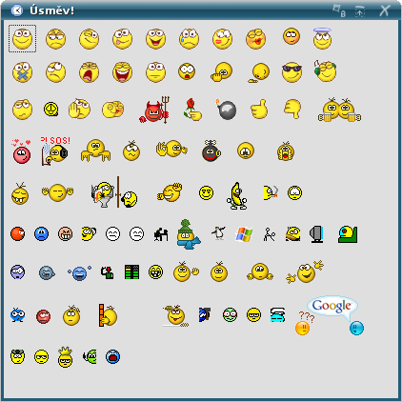Insert the two smileys toasting beer mugs
This screenshot has width=402, height=402.
coord(339,110)
